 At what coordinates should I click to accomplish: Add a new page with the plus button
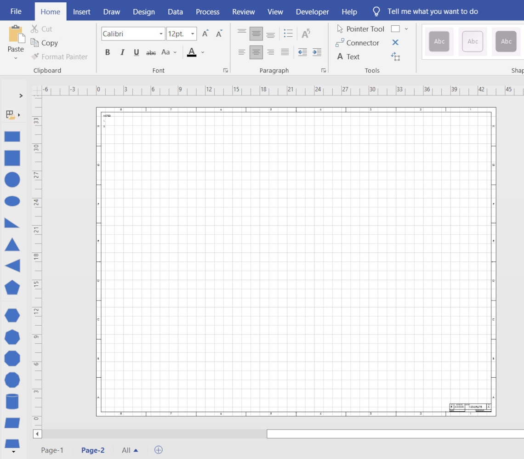pos(158,450)
